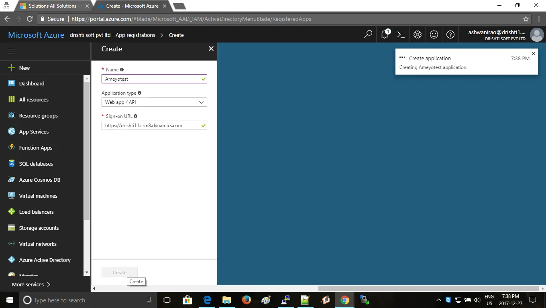The width and height of the screenshot is (546, 308).
Task: Open Microsoft Edge from the taskbar
Action: coord(207,300)
